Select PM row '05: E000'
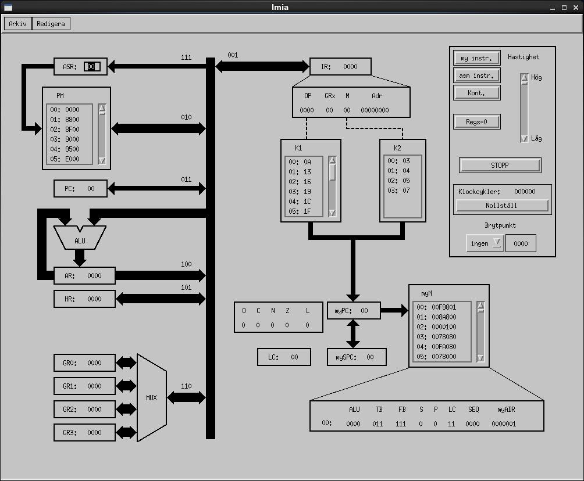The width and height of the screenshot is (584, 481). coord(69,159)
